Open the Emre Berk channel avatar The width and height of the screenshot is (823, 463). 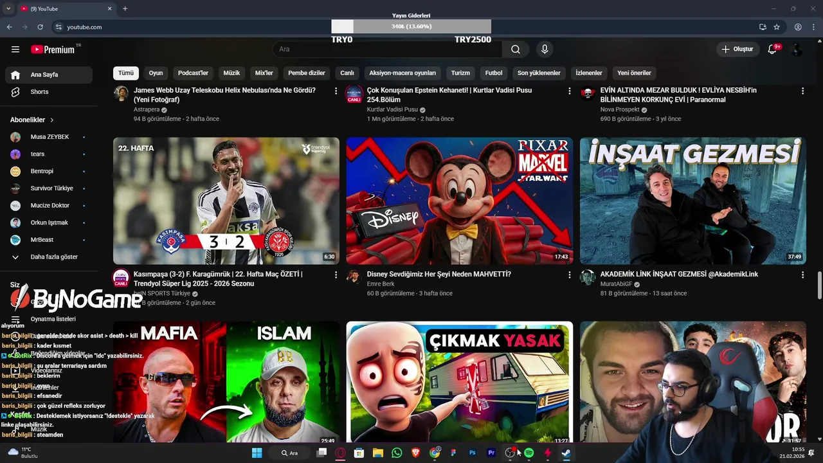354,277
